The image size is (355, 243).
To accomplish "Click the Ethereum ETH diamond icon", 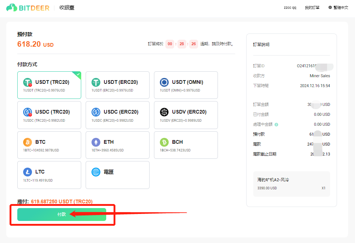I will (x=96, y=142).
